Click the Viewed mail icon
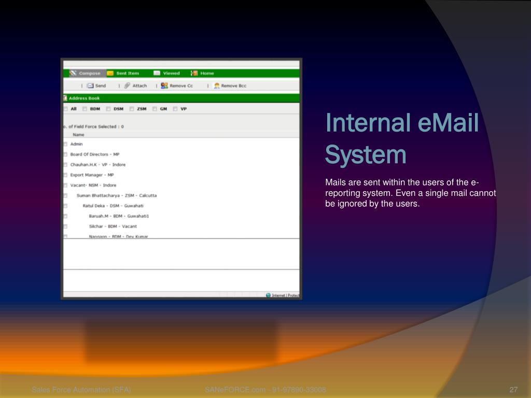The width and height of the screenshot is (531, 398). click(x=157, y=73)
